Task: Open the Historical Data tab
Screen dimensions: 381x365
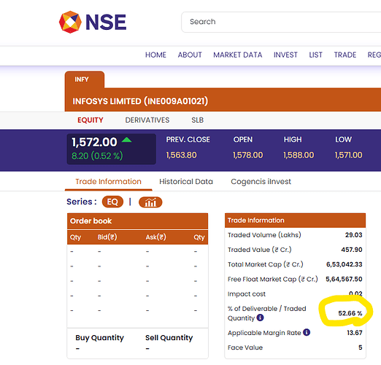Action: click(186, 182)
